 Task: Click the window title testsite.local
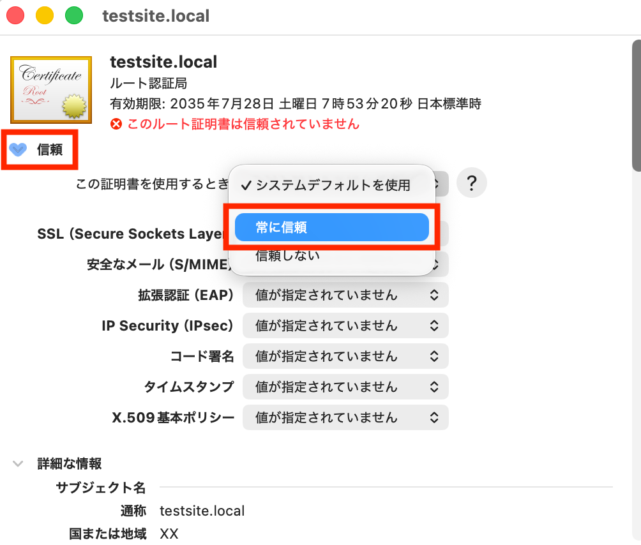coord(156,16)
